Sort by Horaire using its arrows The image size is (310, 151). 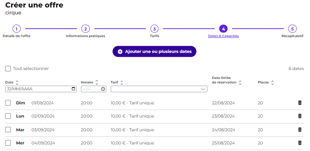[97, 83]
